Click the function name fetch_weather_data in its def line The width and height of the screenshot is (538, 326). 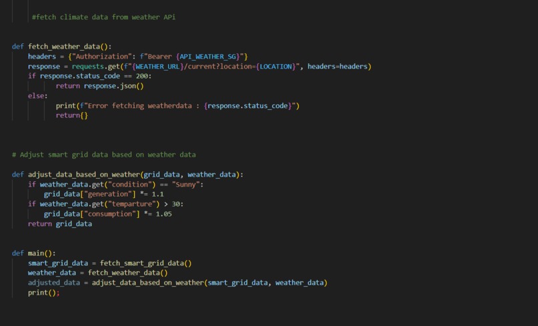click(64, 47)
